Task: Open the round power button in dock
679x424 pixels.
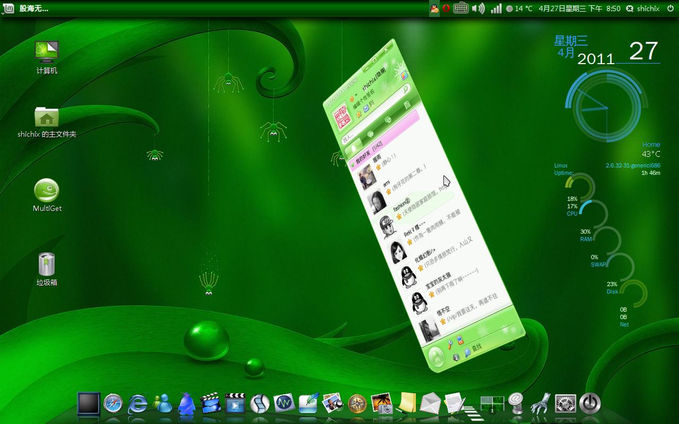Action: click(x=589, y=403)
